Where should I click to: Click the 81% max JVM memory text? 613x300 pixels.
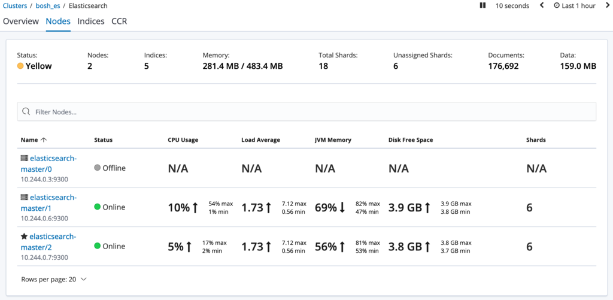point(368,243)
